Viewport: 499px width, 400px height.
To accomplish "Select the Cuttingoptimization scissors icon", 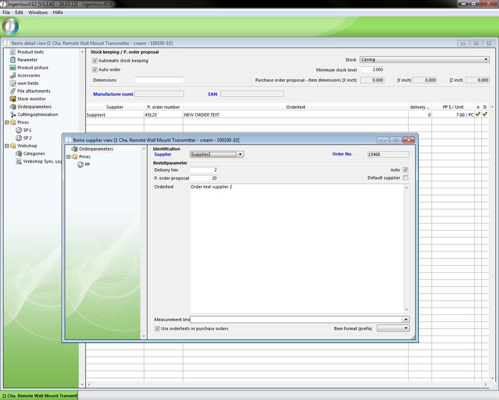I will click(13, 114).
